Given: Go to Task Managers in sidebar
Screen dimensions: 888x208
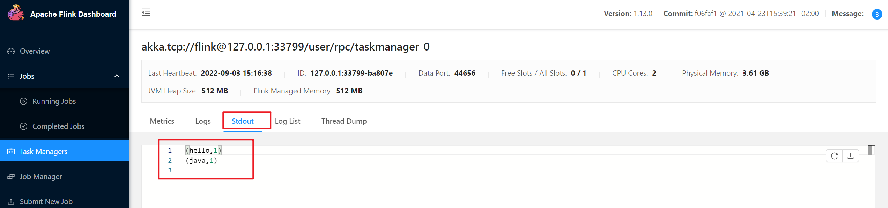Looking at the screenshot, I should click(44, 152).
